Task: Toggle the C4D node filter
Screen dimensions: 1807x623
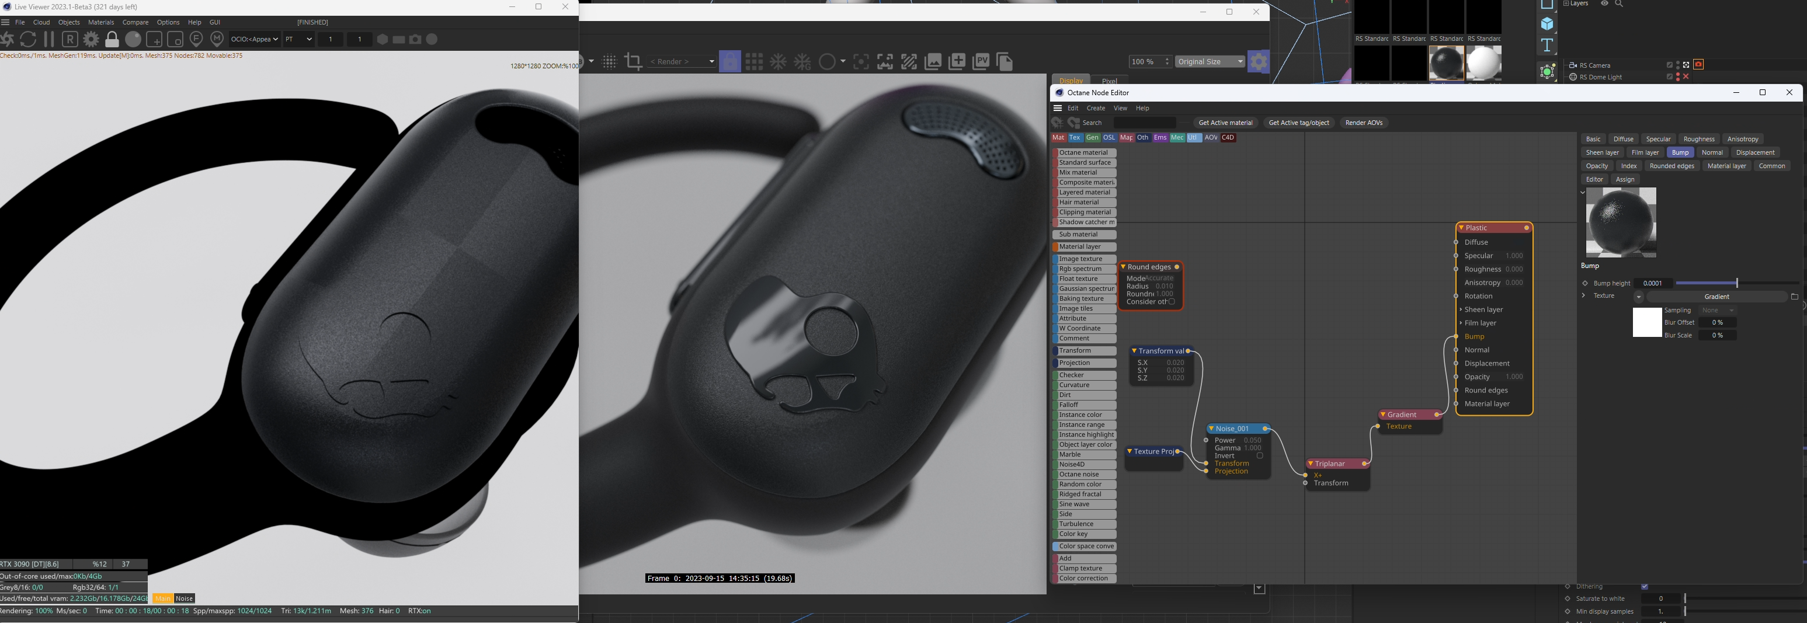Action: click(x=1228, y=138)
